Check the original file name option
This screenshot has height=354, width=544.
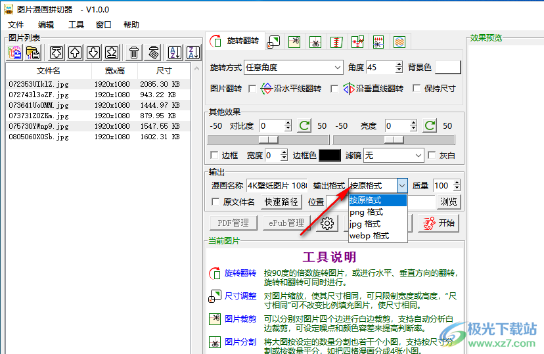215,202
